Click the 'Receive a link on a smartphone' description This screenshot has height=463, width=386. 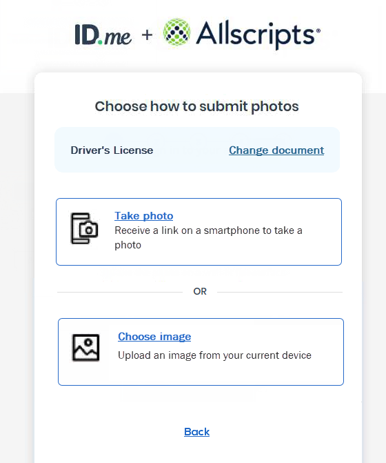pyautogui.click(x=208, y=237)
